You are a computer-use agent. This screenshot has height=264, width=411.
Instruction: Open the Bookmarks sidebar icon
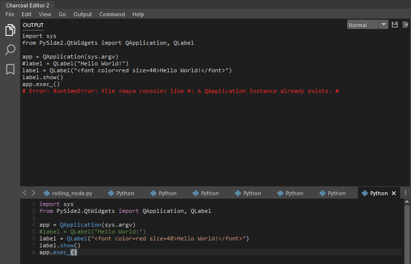tap(10, 69)
